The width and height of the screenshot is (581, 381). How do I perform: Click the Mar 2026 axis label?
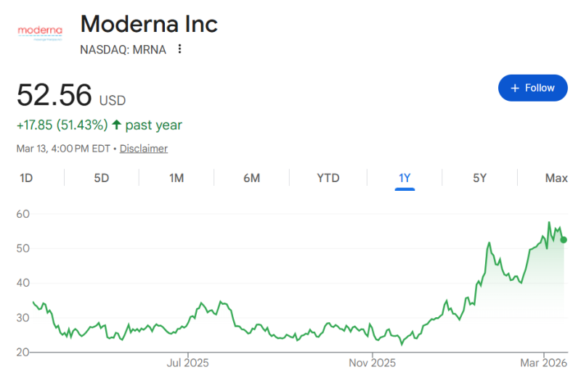(x=543, y=361)
